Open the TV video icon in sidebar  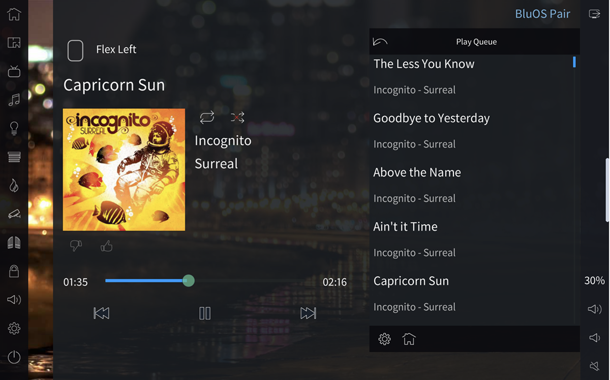(14, 71)
